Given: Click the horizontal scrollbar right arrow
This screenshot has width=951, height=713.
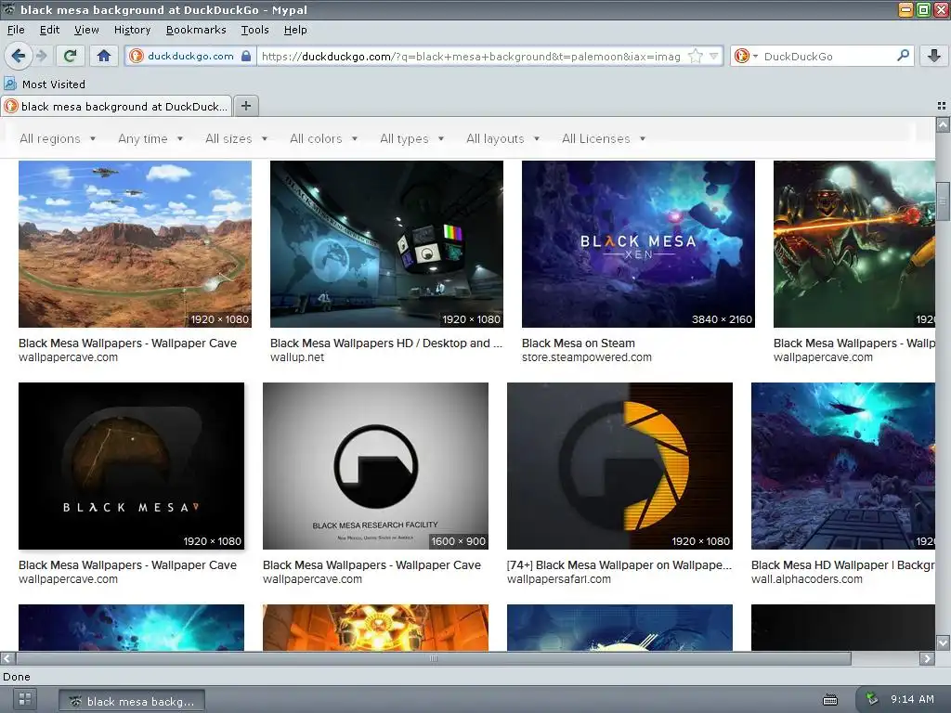Looking at the screenshot, I should pyautogui.click(x=927, y=658).
